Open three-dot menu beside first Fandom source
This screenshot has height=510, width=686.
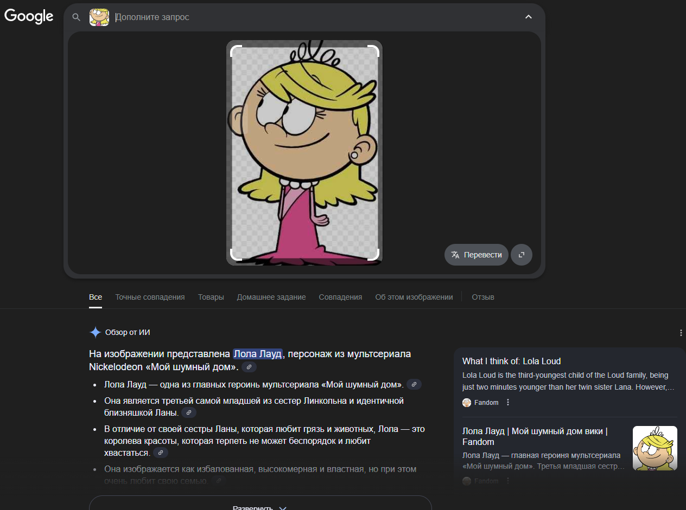tap(508, 402)
